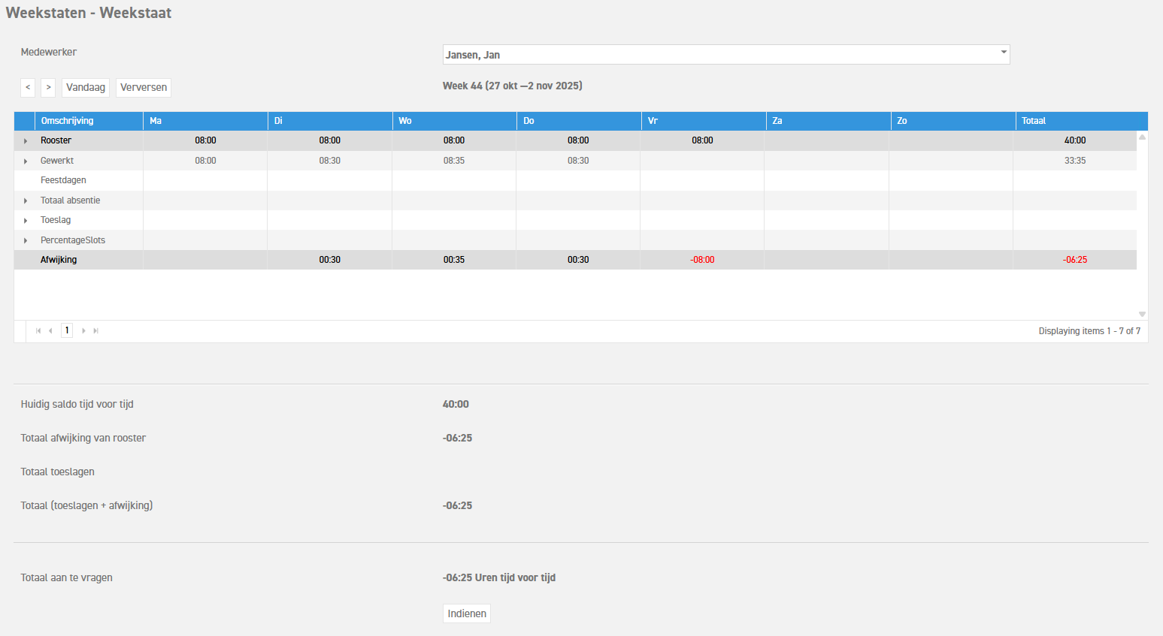
Task: Go to the previous week
Action: [28, 88]
